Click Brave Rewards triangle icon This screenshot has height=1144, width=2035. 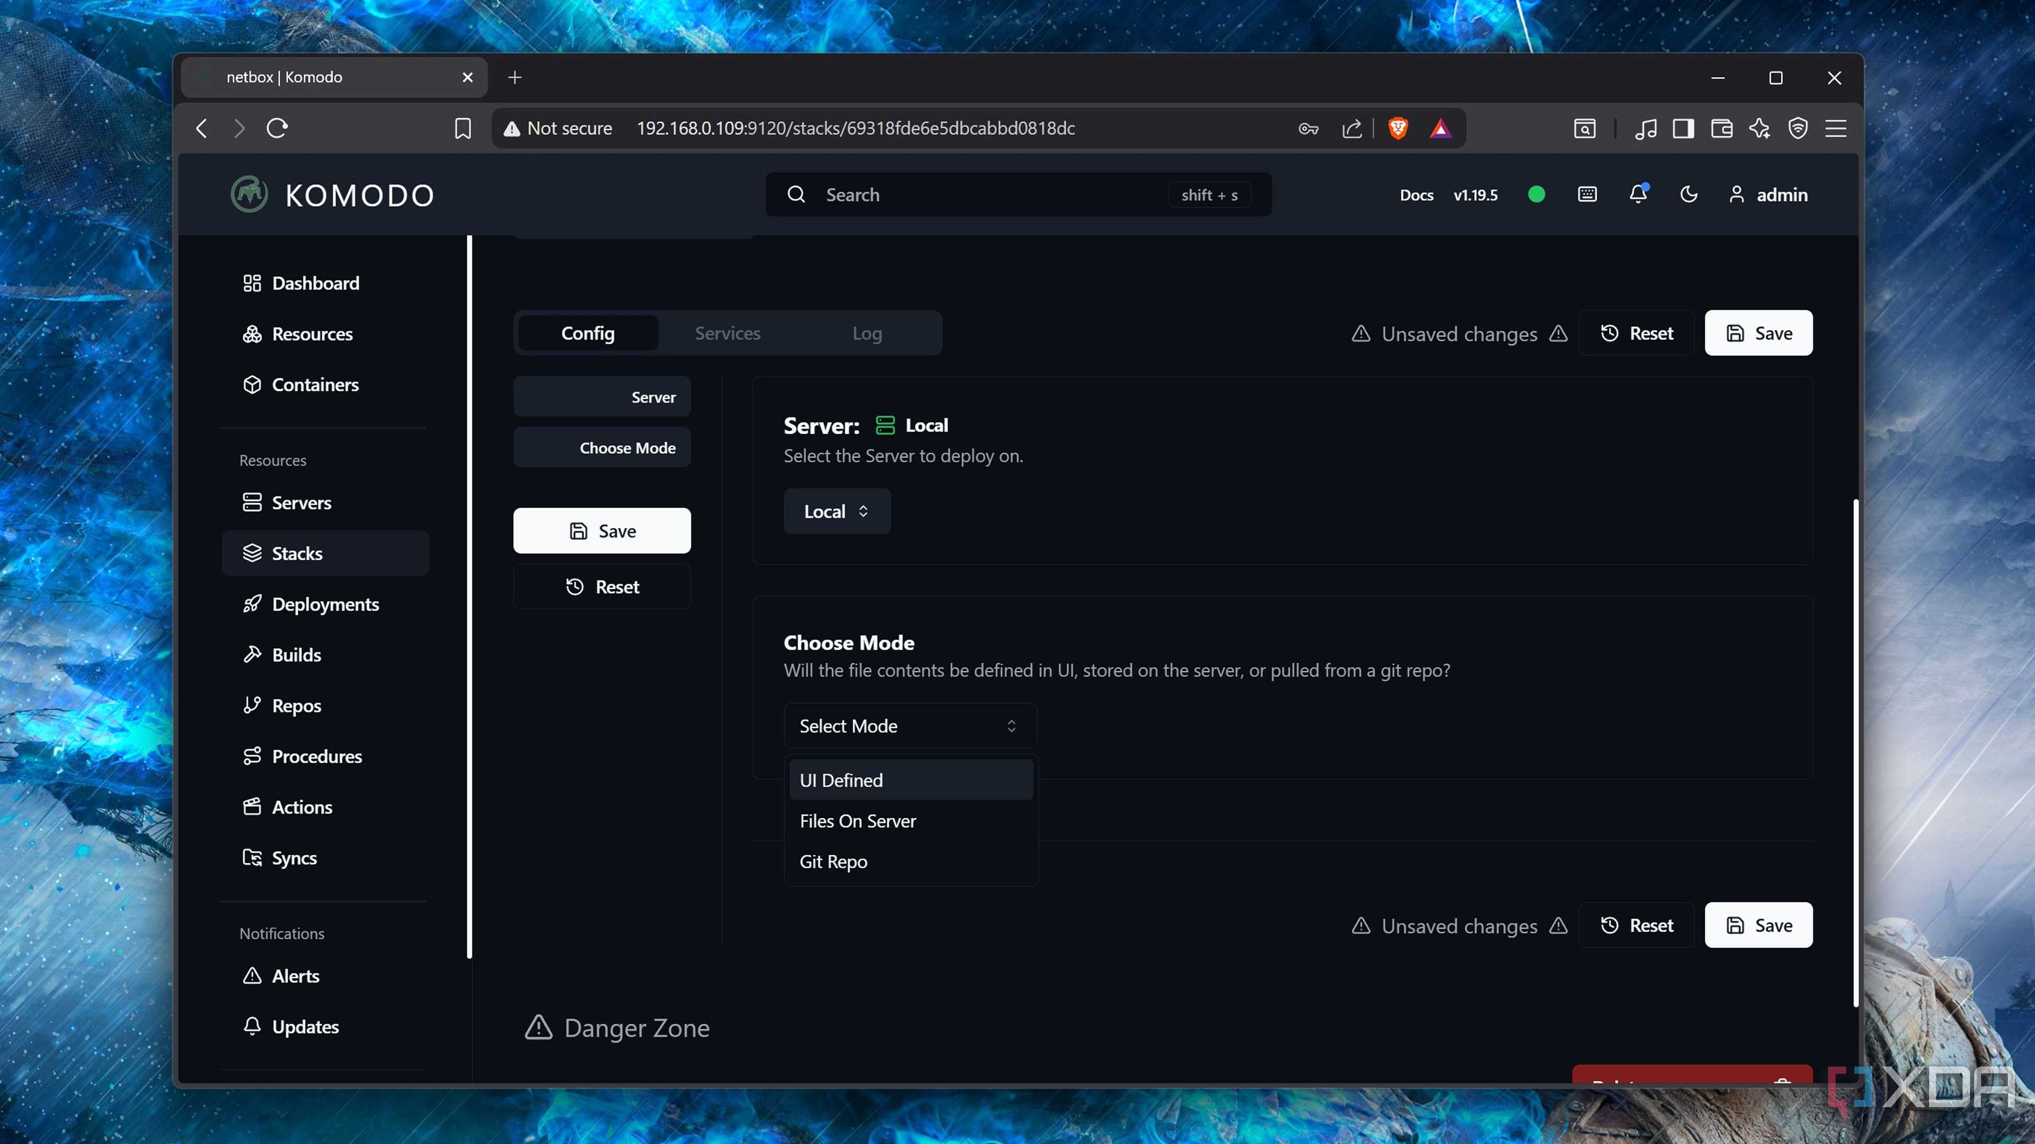point(1440,128)
